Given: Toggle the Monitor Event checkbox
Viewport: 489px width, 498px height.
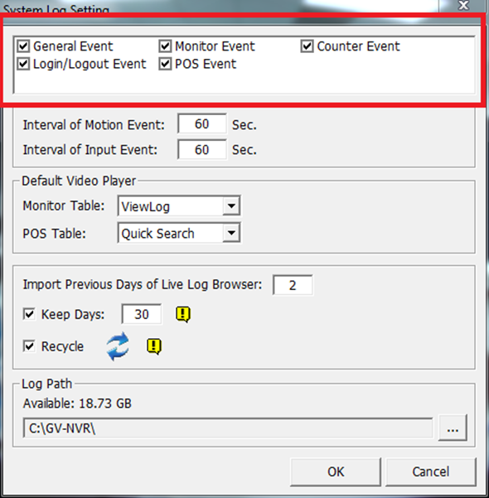Looking at the screenshot, I should [x=165, y=46].
